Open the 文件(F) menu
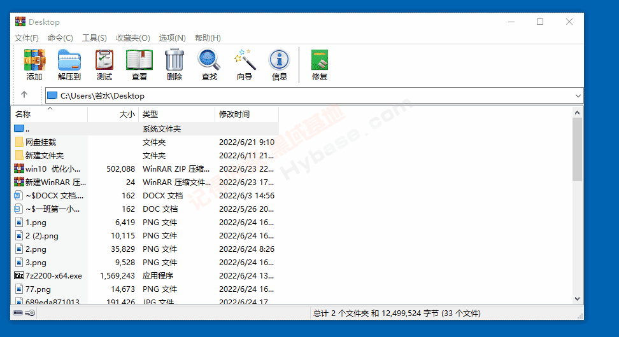 tap(27, 38)
